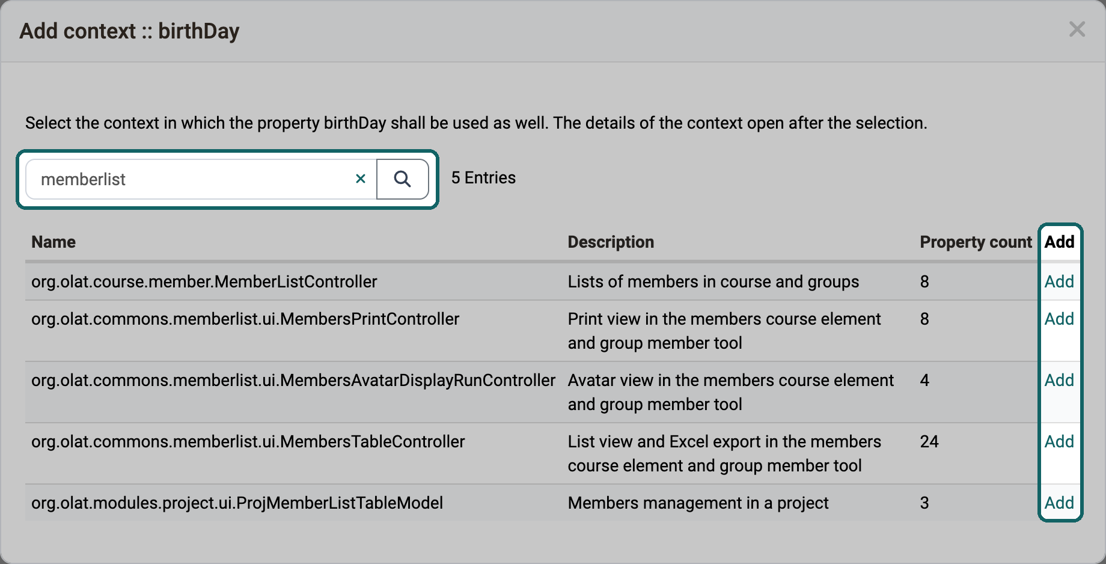Viewport: 1106px width, 564px height.
Task: Clear the memberlist search text
Action: [361, 179]
